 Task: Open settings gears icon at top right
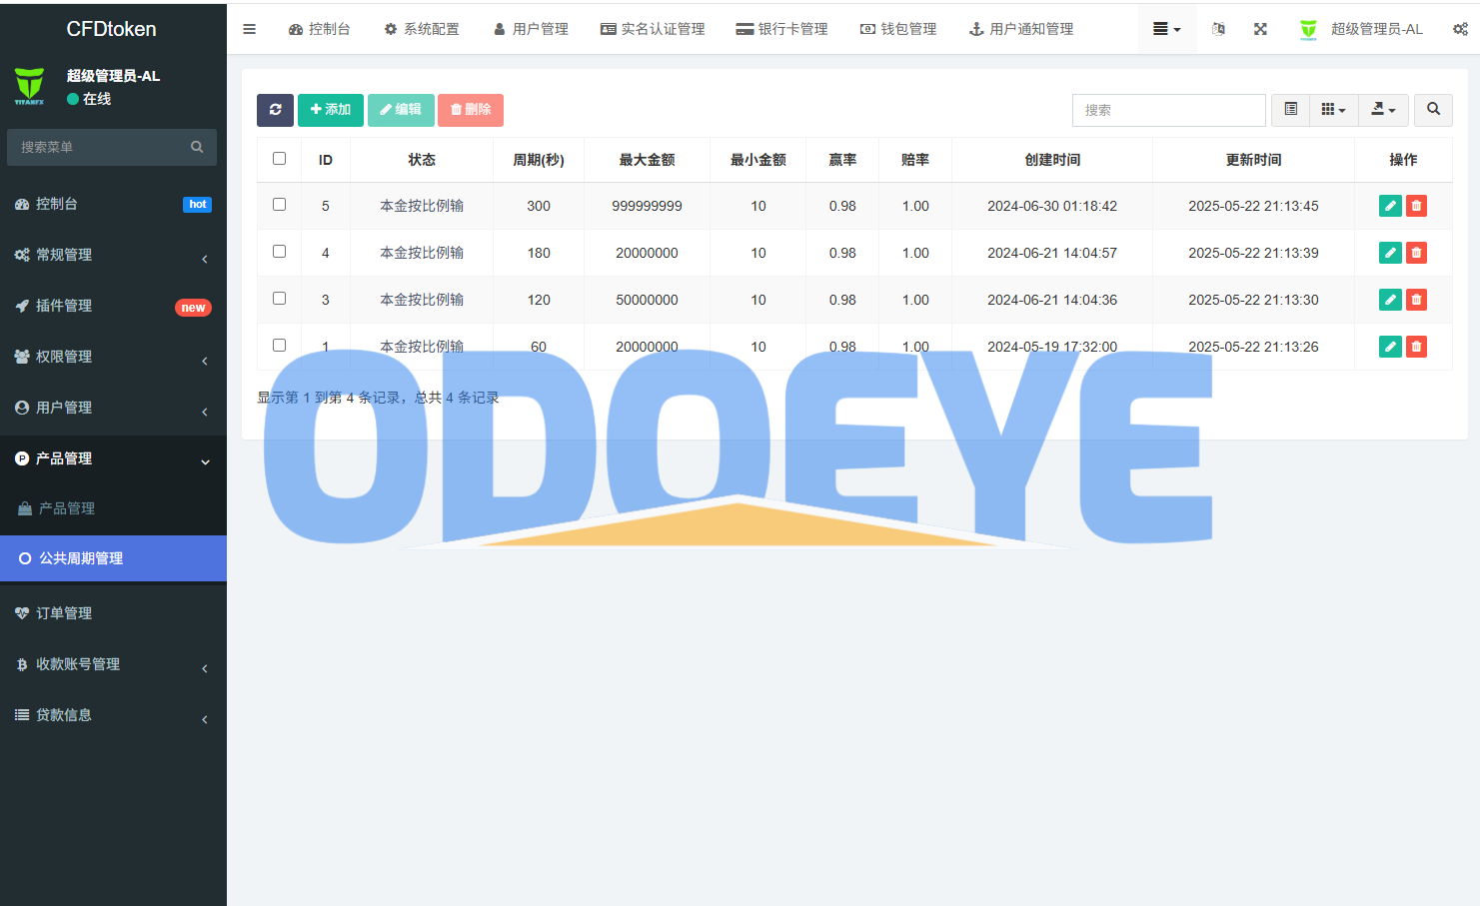(1460, 29)
